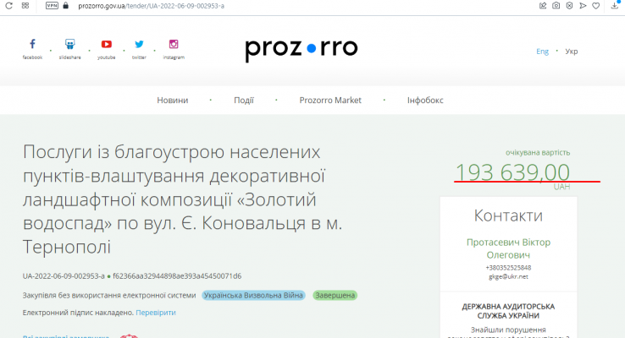This screenshot has height=338, width=625.
Task: Click the Завершена status badge
Action: pyautogui.click(x=335, y=296)
